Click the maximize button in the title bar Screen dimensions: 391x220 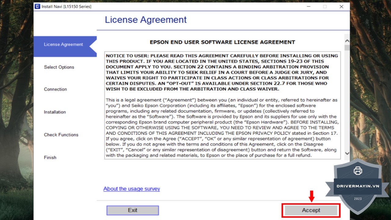325,6
